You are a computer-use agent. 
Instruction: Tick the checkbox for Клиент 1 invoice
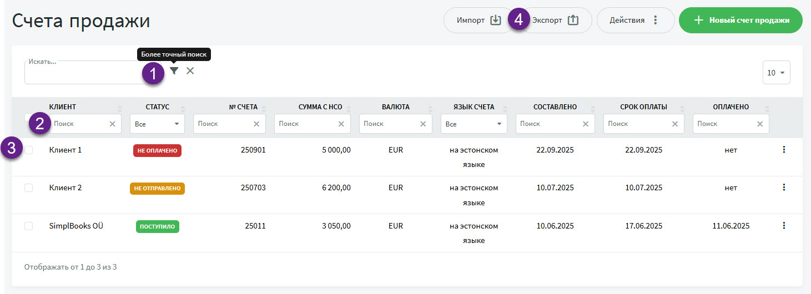(x=29, y=150)
